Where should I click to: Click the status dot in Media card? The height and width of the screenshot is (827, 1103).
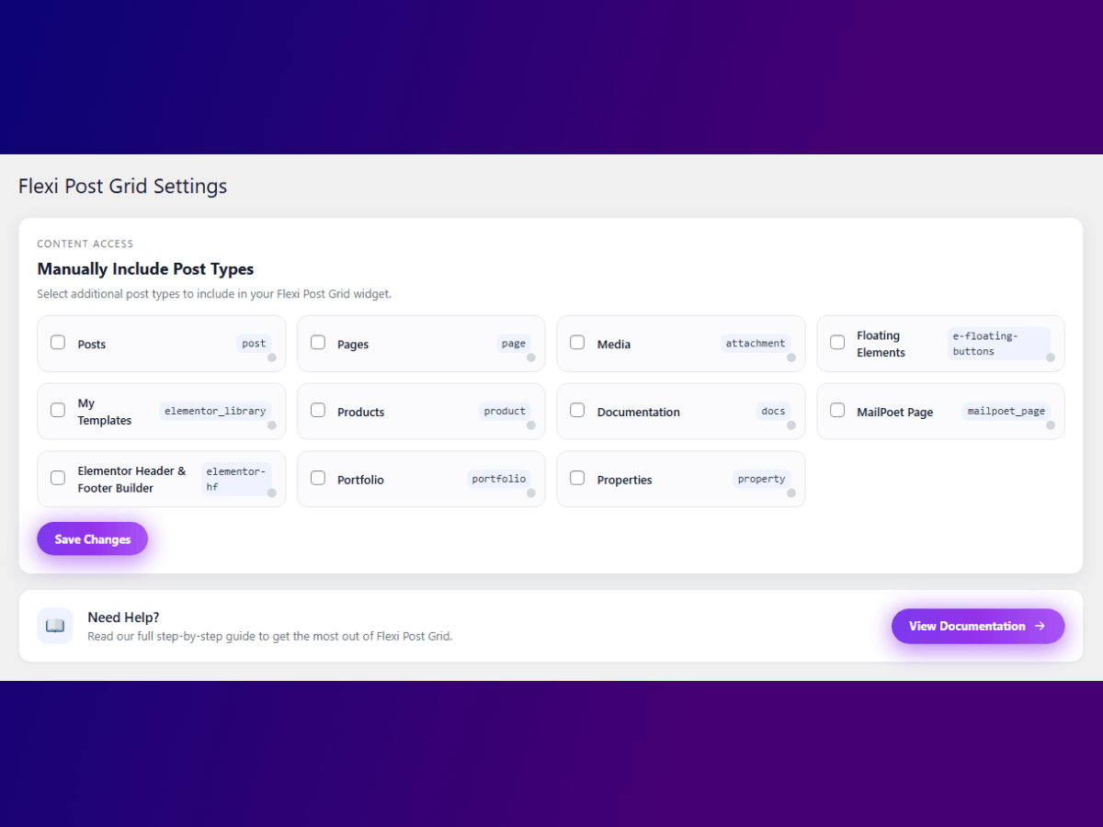tap(791, 357)
